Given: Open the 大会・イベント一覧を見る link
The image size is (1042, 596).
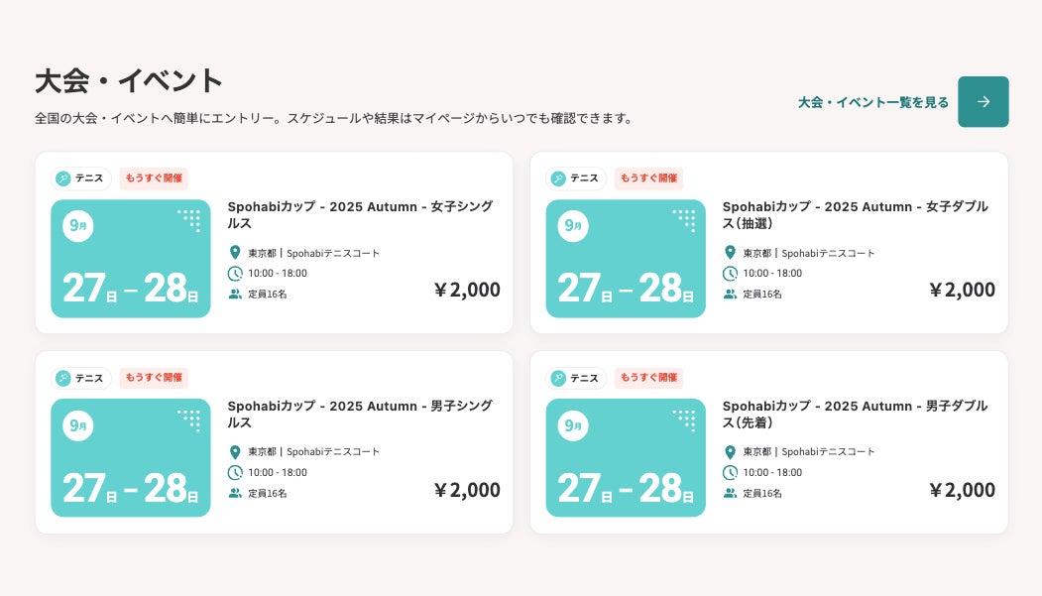Looking at the screenshot, I should coord(872,102).
